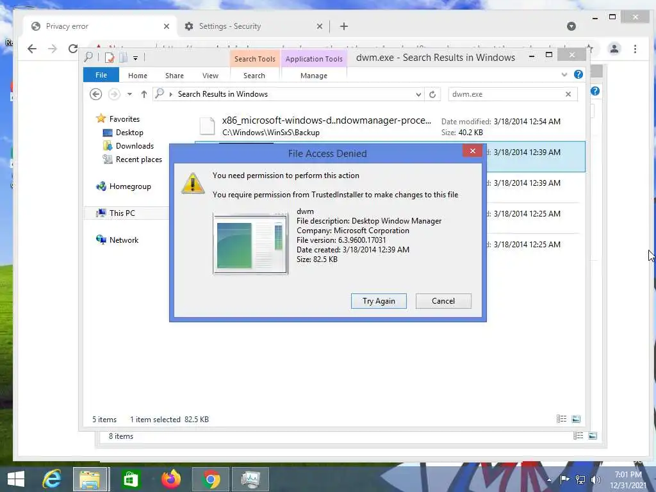Click Details view icon in the rear Explorer window

tap(578, 436)
